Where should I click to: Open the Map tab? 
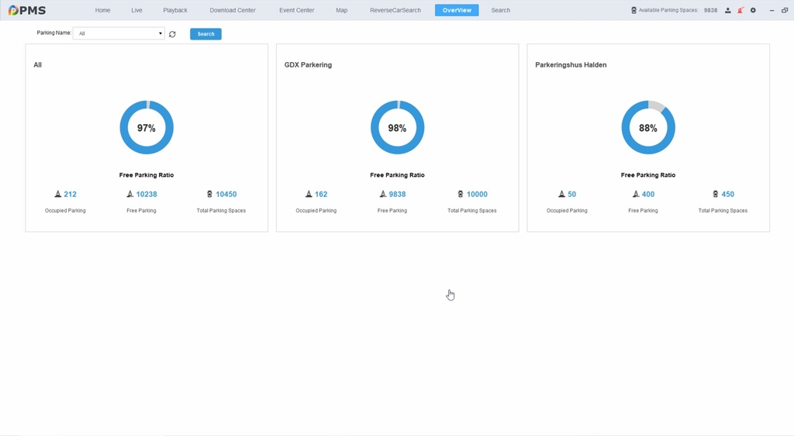(x=342, y=10)
